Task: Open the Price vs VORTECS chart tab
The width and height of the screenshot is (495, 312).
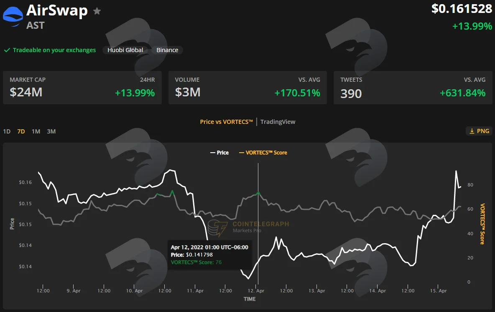Action: click(226, 122)
